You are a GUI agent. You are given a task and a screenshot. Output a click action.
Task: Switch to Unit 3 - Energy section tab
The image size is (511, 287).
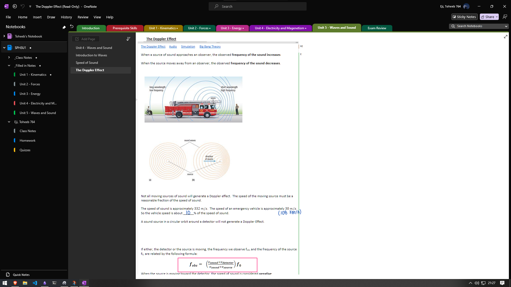click(232, 28)
